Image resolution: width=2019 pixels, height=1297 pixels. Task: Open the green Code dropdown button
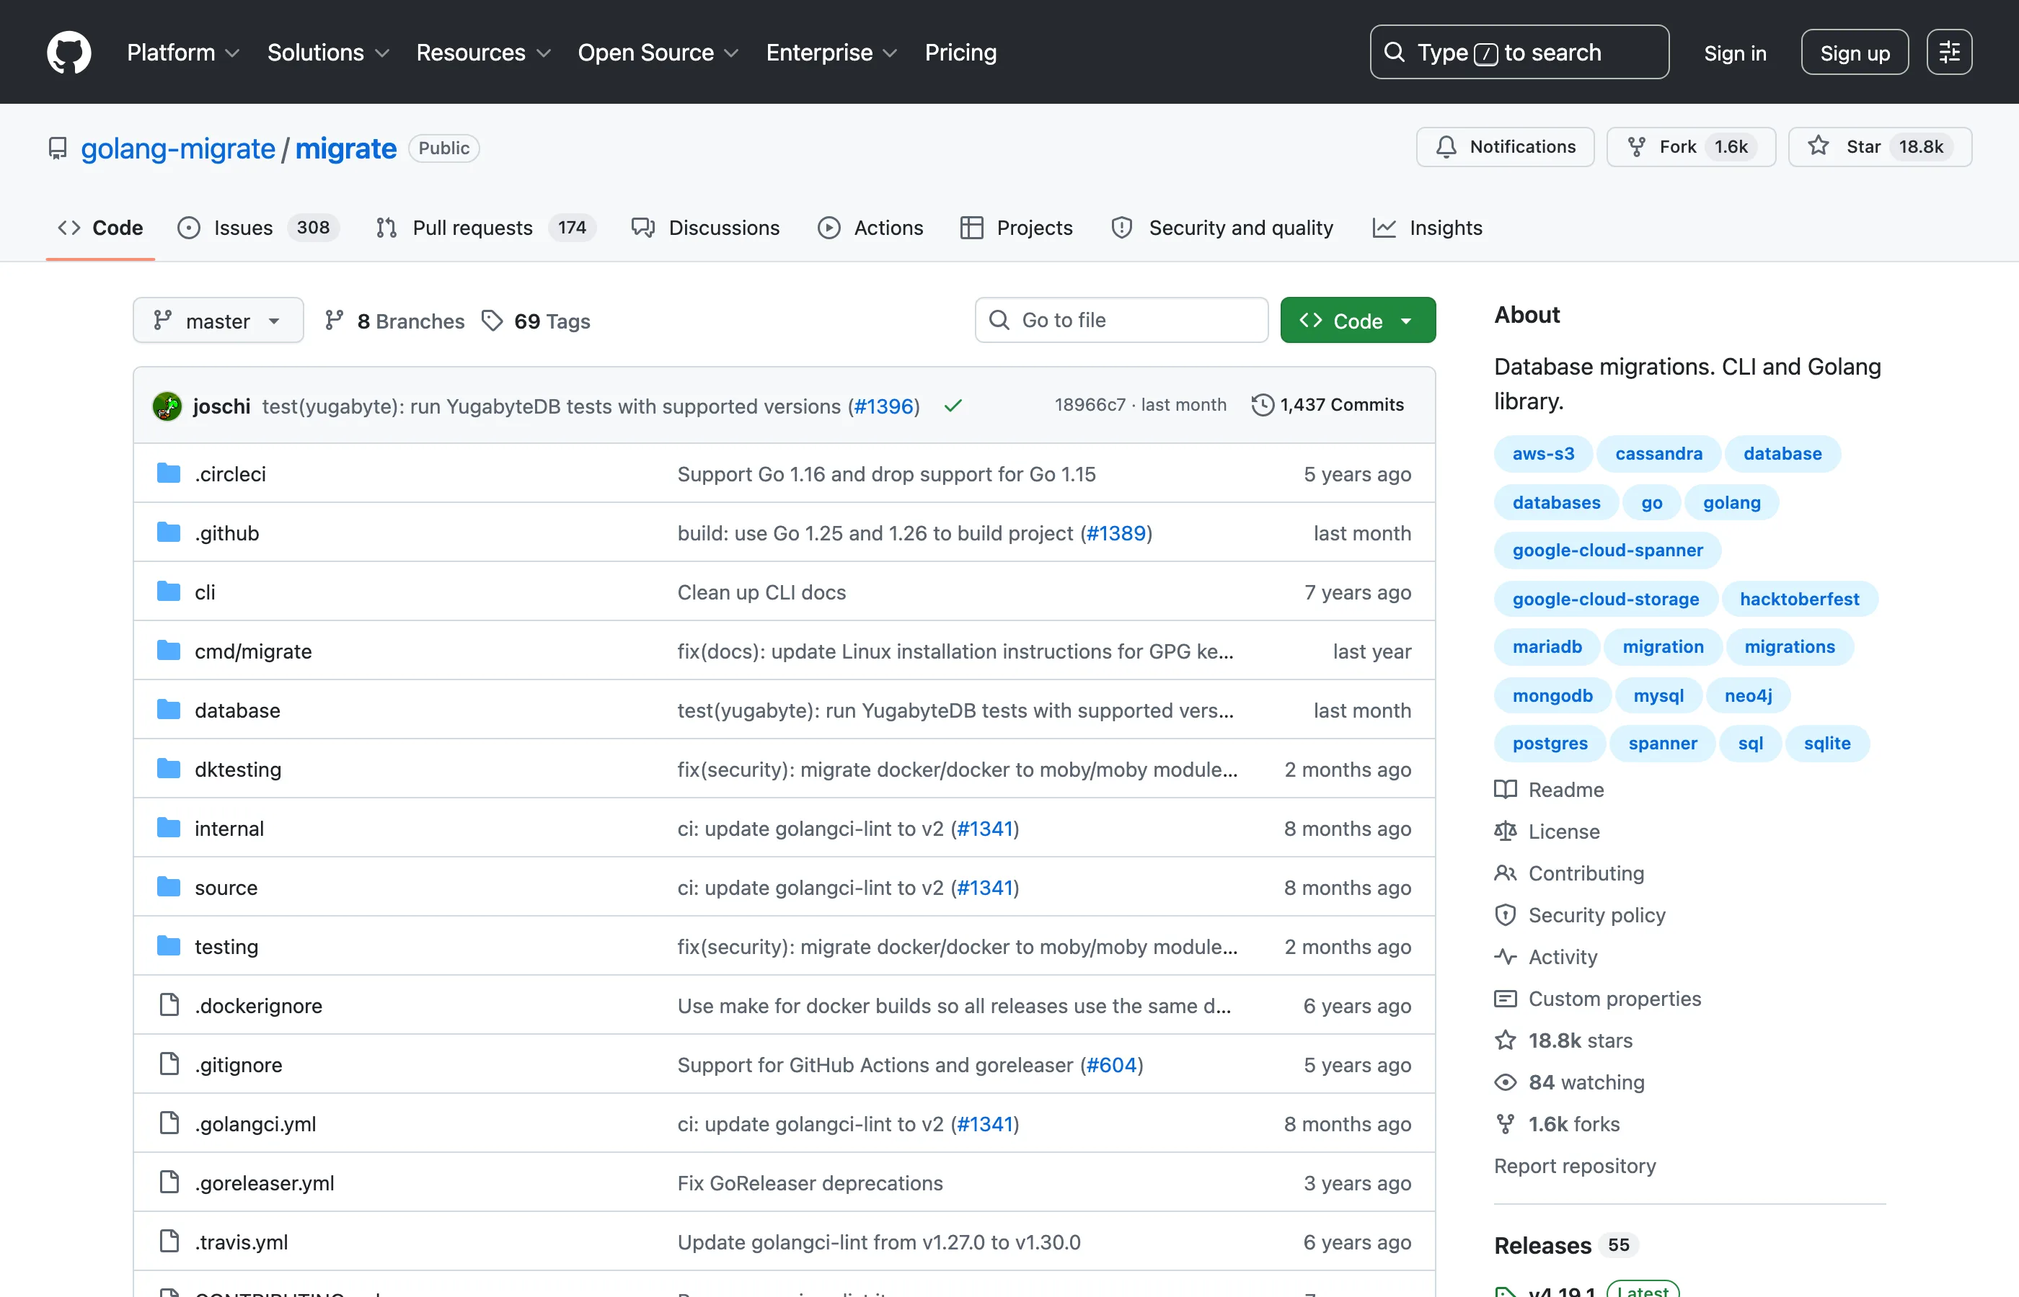coord(1358,320)
